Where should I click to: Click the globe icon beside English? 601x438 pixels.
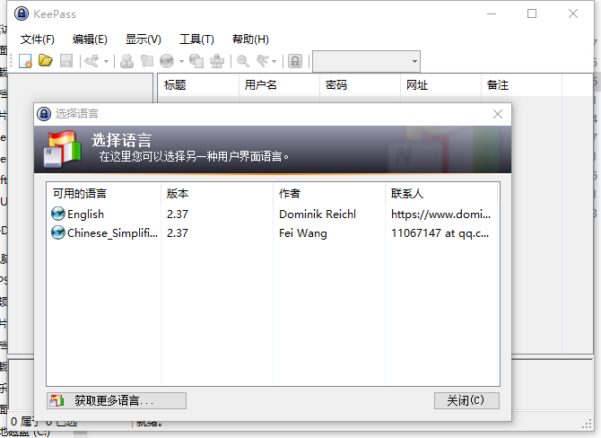click(58, 214)
